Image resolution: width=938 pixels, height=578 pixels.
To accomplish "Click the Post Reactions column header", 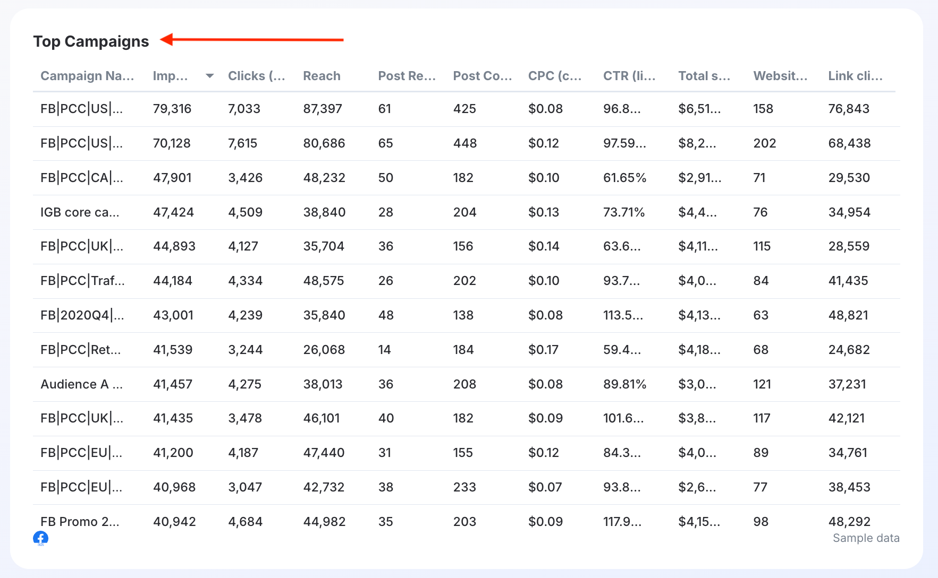I will [407, 76].
